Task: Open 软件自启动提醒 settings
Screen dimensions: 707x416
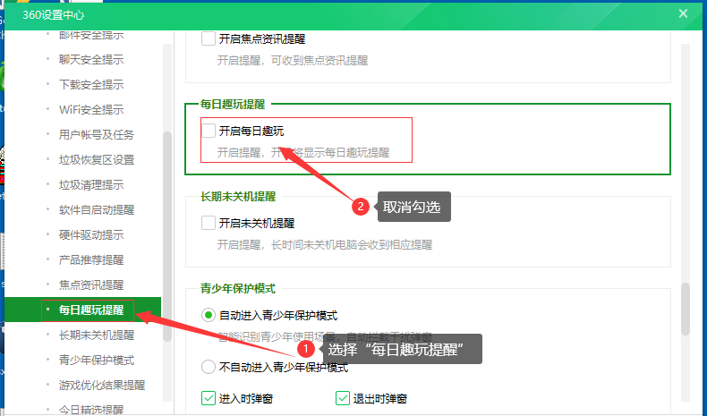Action: (97, 210)
